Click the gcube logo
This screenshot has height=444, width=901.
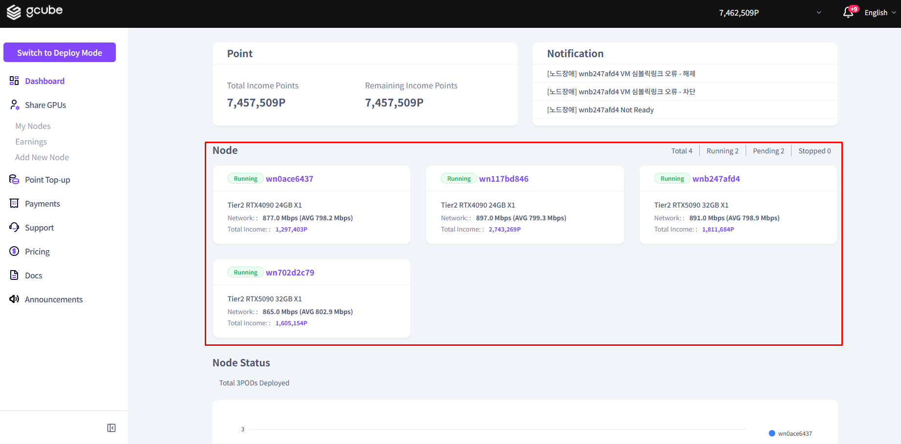tap(35, 12)
